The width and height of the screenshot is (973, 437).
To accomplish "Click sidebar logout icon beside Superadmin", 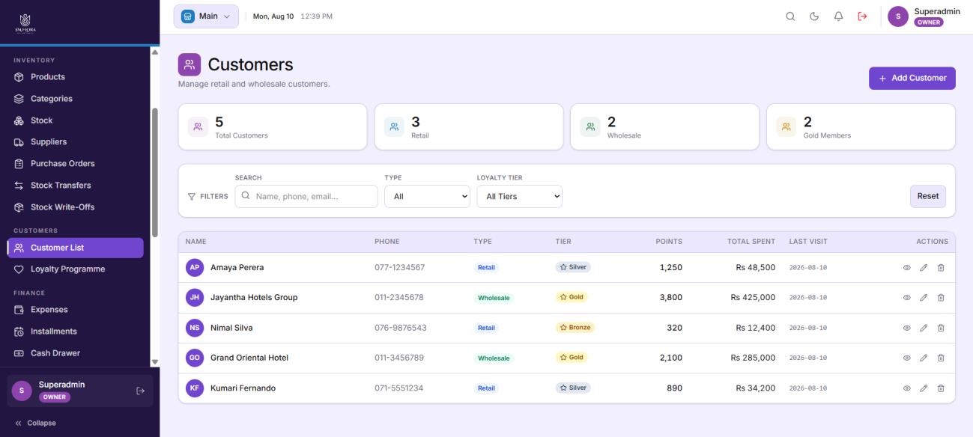I will [140, 391].
